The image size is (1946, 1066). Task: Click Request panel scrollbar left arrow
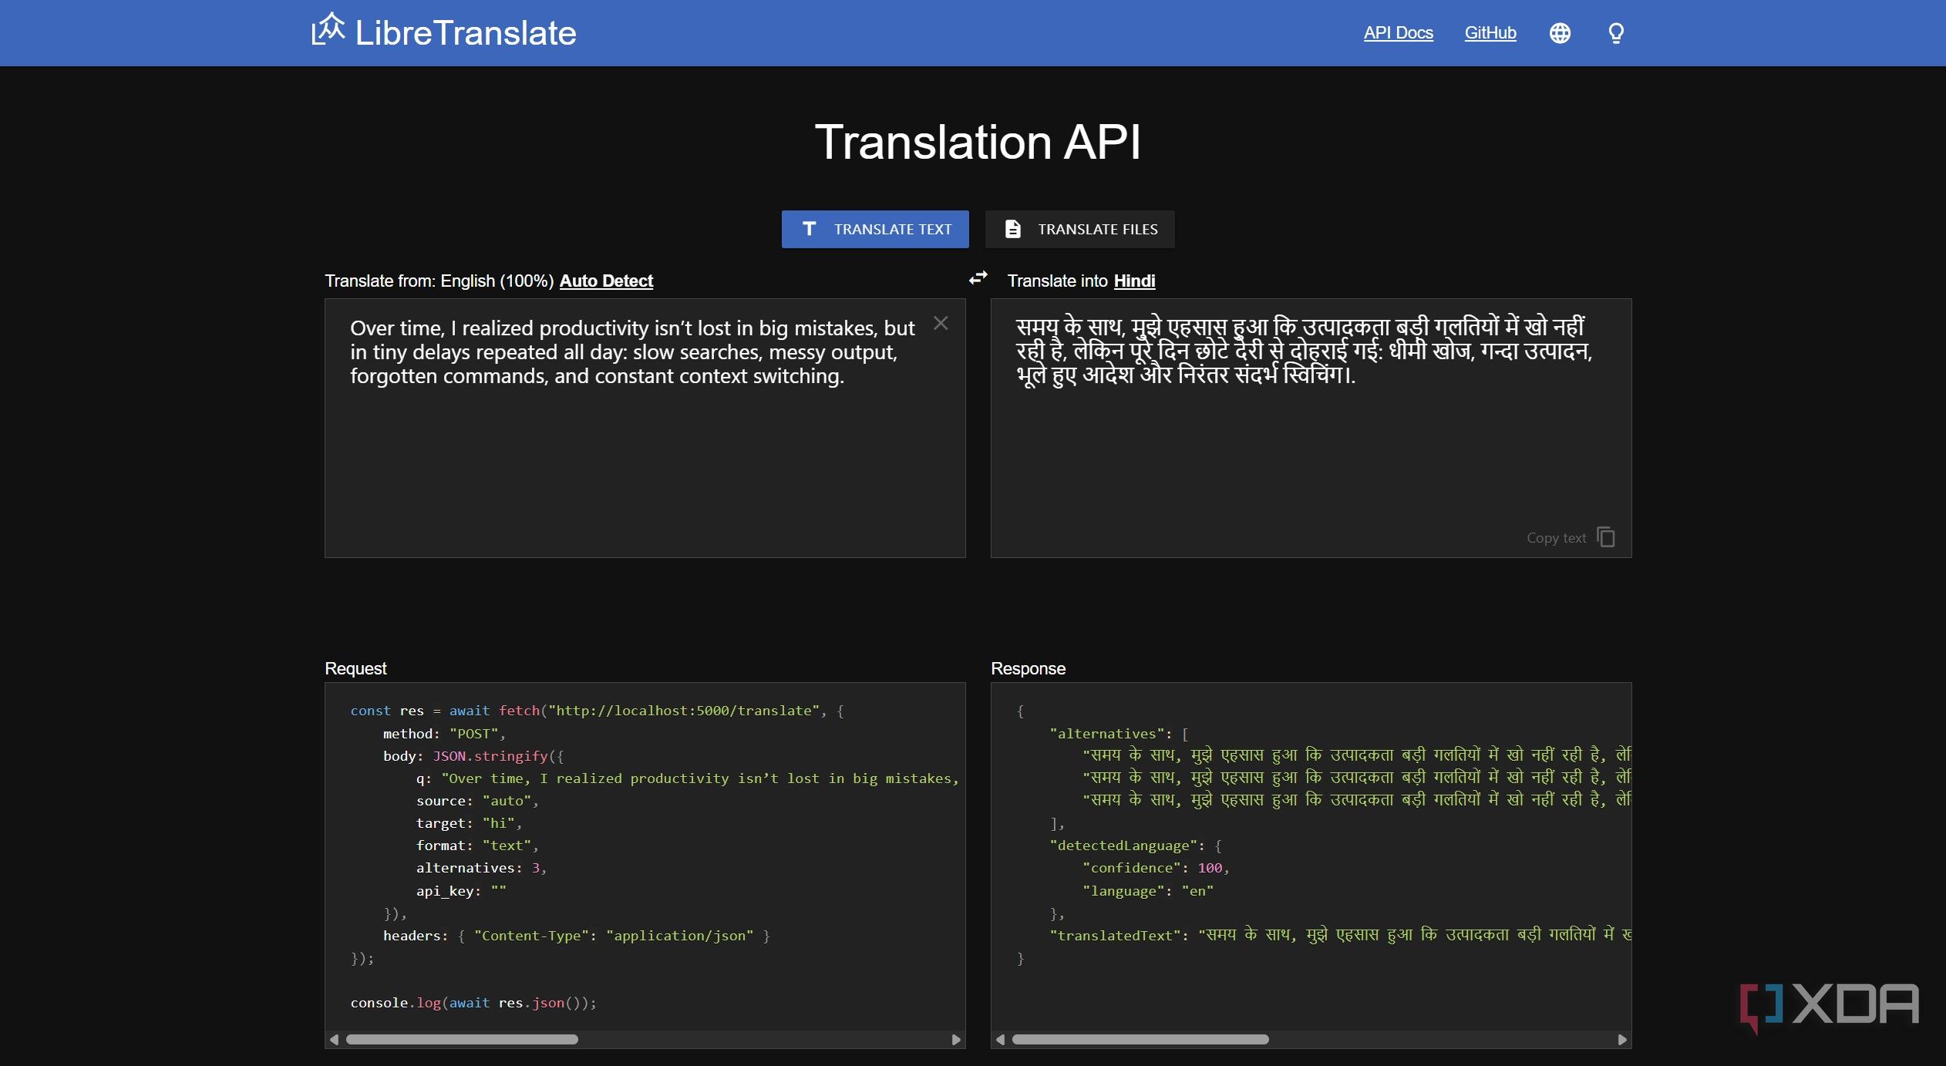334,1039
